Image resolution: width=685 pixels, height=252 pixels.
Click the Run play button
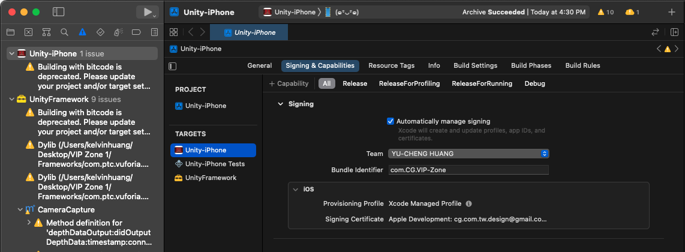(146, 12)
